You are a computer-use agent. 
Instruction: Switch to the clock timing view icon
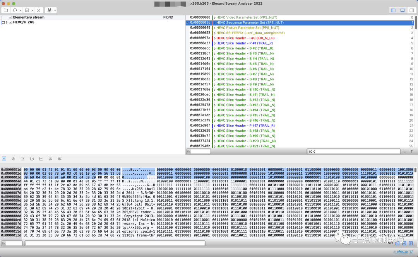click(x=32, y=158)
